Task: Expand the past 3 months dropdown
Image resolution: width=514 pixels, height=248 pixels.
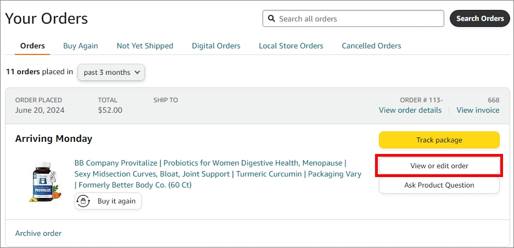Action: pos(111,72)
